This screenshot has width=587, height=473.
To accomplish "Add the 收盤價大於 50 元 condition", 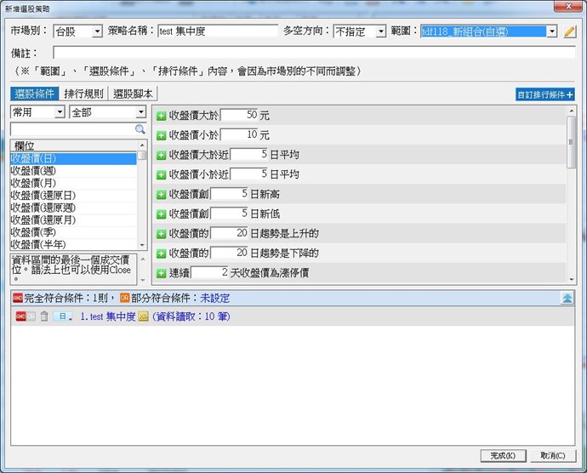I will (161, 114).
